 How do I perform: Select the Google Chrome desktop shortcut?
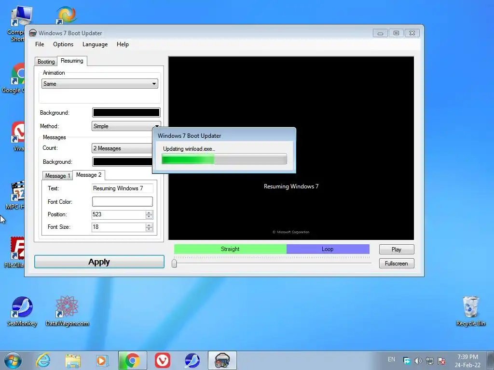click(x=14, y=78)
